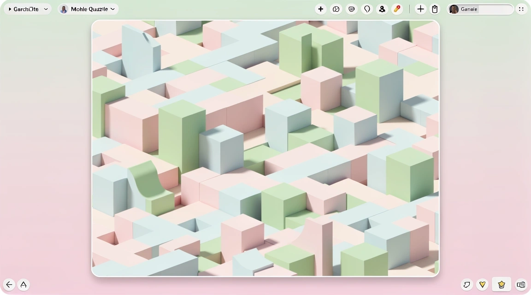Image resolution: width=531 pixels, height=295 pixels.
Task: Click the bold plus icon in the toolbar
Action: pyautogui.click(x=321, y=9)
